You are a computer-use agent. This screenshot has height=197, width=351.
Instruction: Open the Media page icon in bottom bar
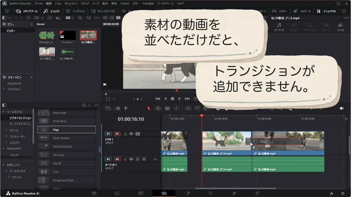(x=94, y=194)
